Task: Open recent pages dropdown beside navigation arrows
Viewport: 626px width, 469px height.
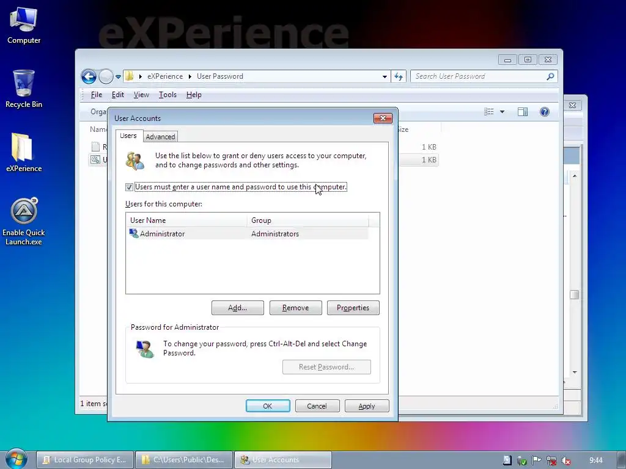Action: click(x=118, y=76)
